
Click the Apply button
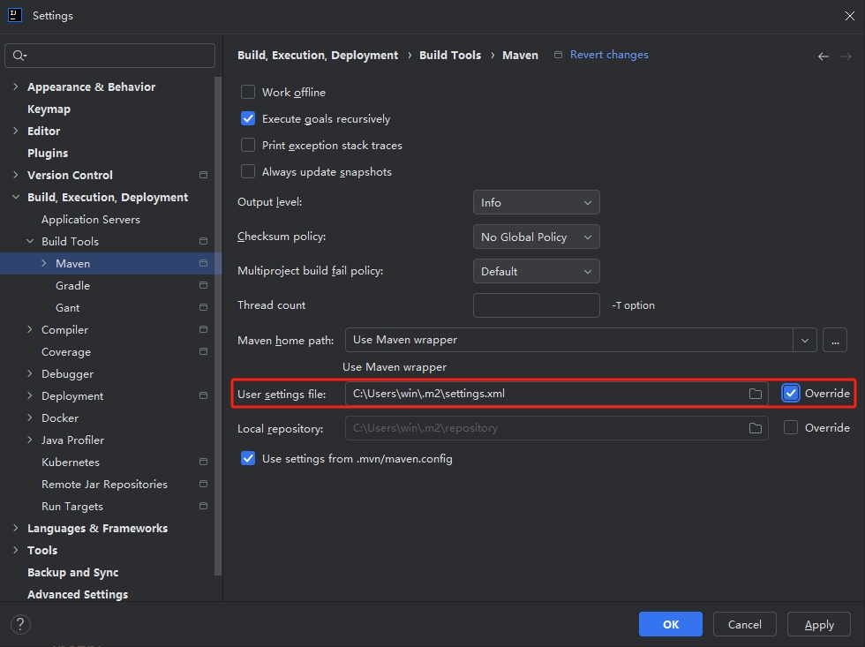(x=819, y=624)
